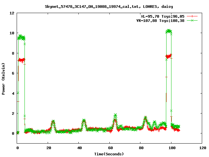The image size is (209, 157).
Task: Click the red XL legend line sample
Action: [x=192, y=16]
